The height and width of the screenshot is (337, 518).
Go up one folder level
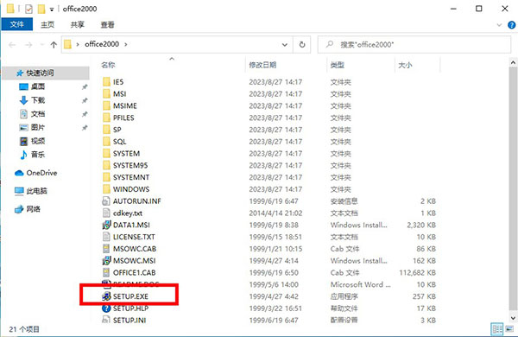54,44
